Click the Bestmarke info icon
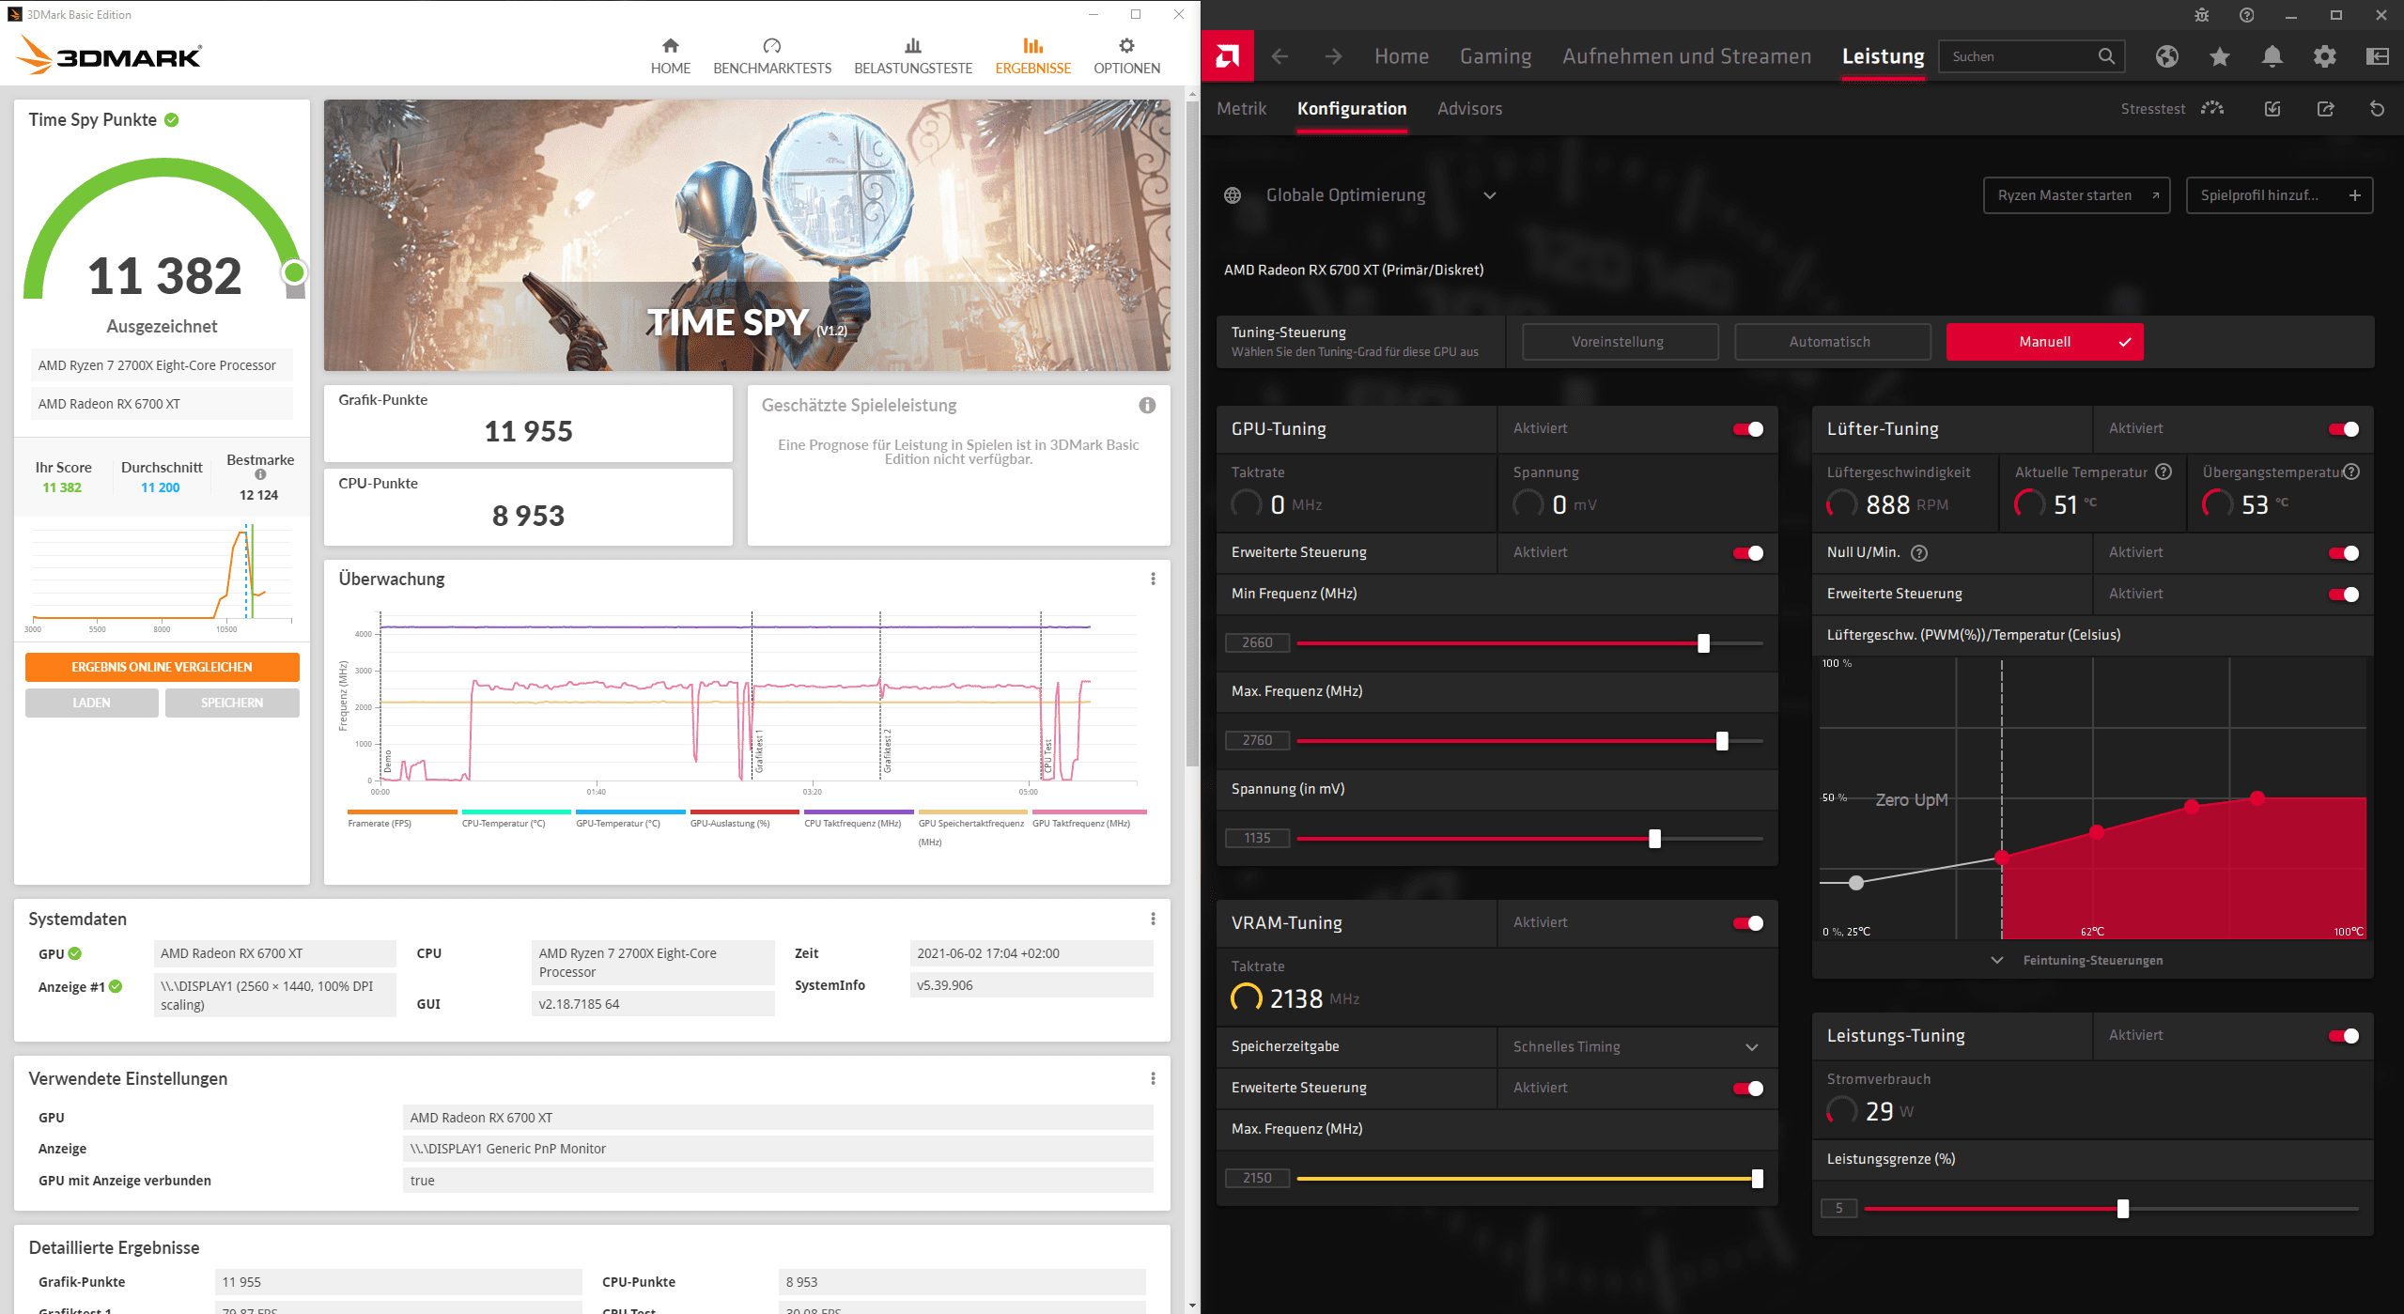The width and height of the screenshot is (2404, 1314). pos(260,474)
